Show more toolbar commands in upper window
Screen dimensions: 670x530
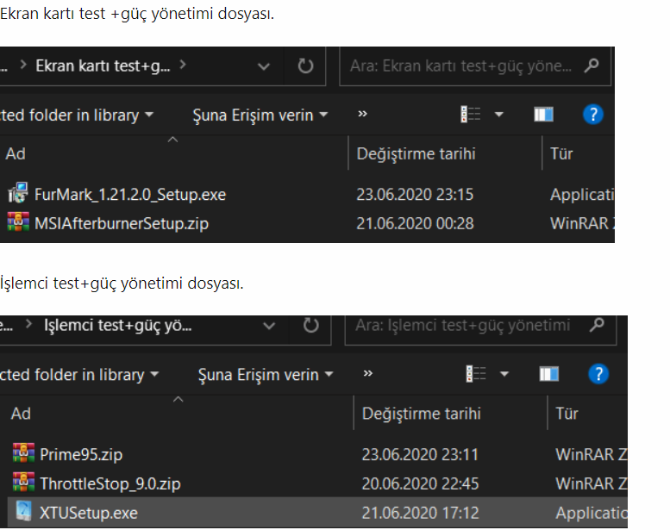363,115
